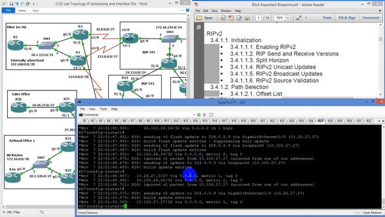Viewport: 385px width, 217px height.
Task: Open the zoom percentage dropdown arrow in Adobe Reader
Action: click(x=288, y=18)
